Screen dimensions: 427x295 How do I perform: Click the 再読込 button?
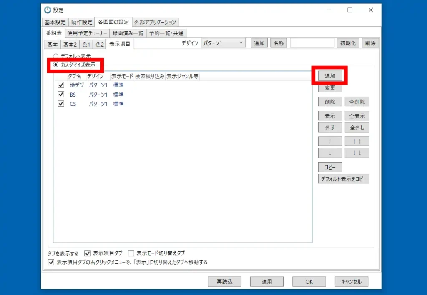click(225, 282)
